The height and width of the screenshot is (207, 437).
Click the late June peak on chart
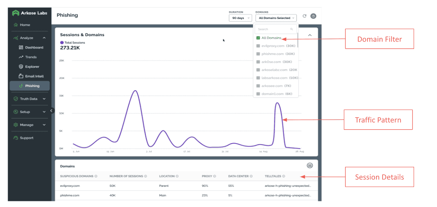(135, 91)
